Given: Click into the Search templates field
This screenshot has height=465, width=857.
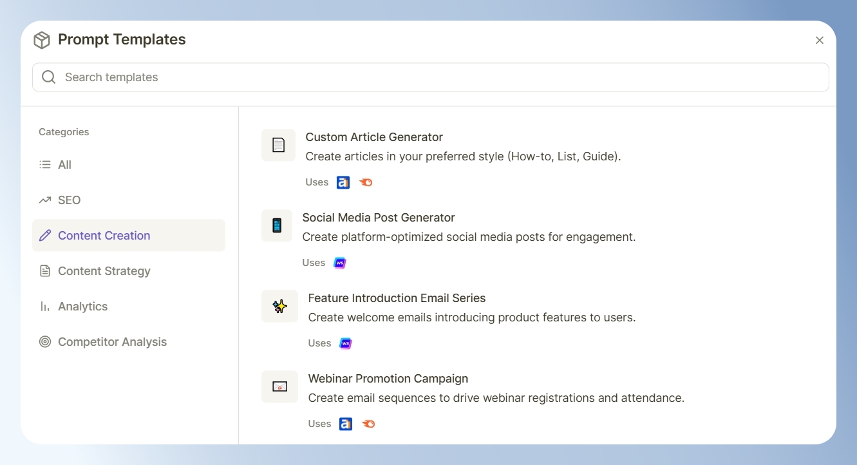Looking at the screenshot, I should click(431, 77).
